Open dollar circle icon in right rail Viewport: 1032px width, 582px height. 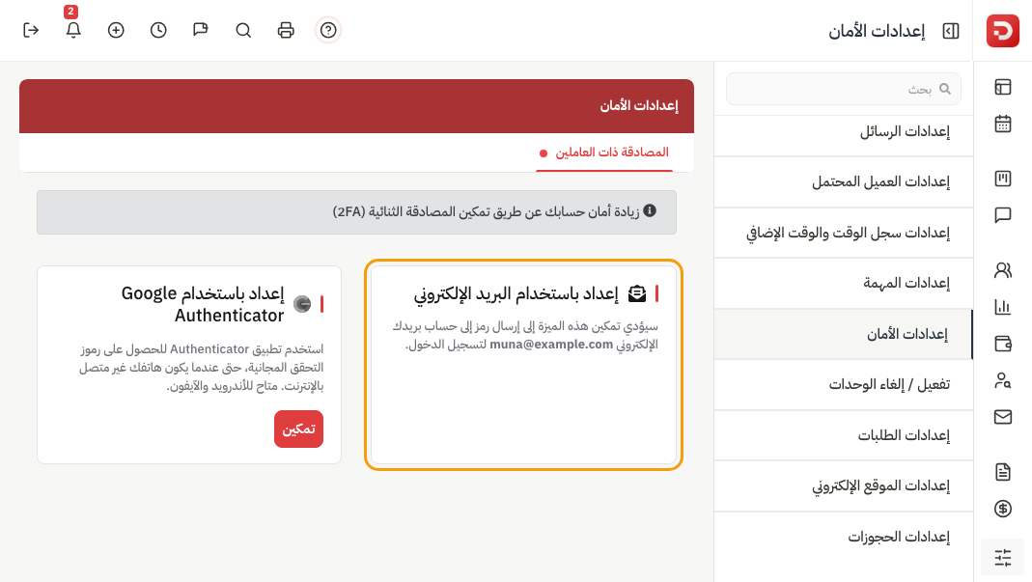click(1002, 509)
